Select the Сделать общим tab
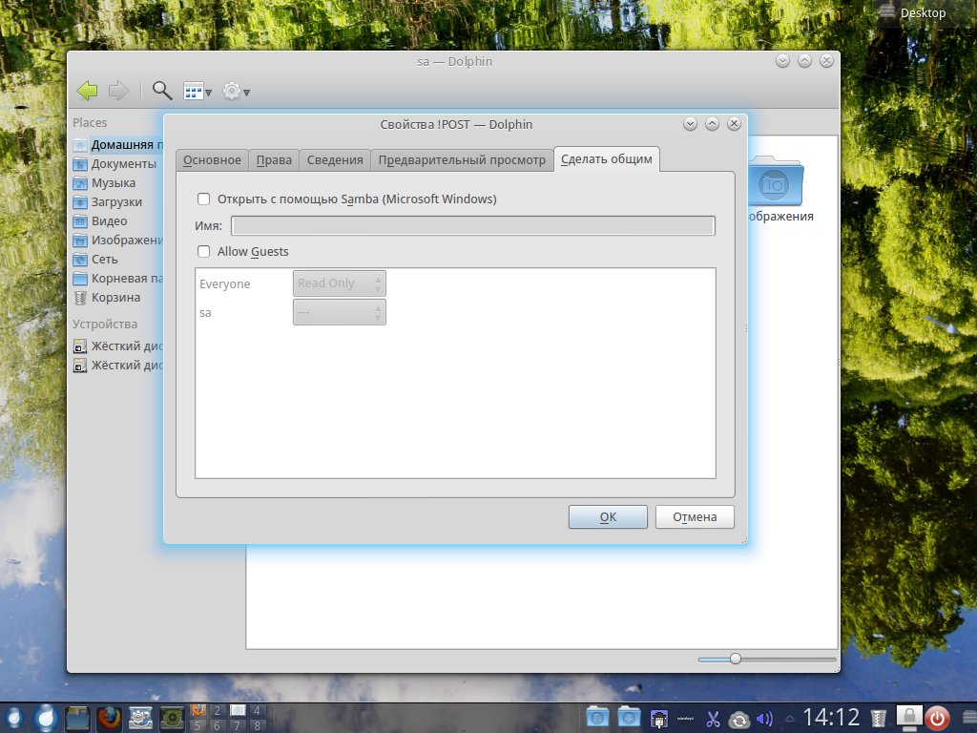This screenshot has height=733, width=977. click(606, 159)
